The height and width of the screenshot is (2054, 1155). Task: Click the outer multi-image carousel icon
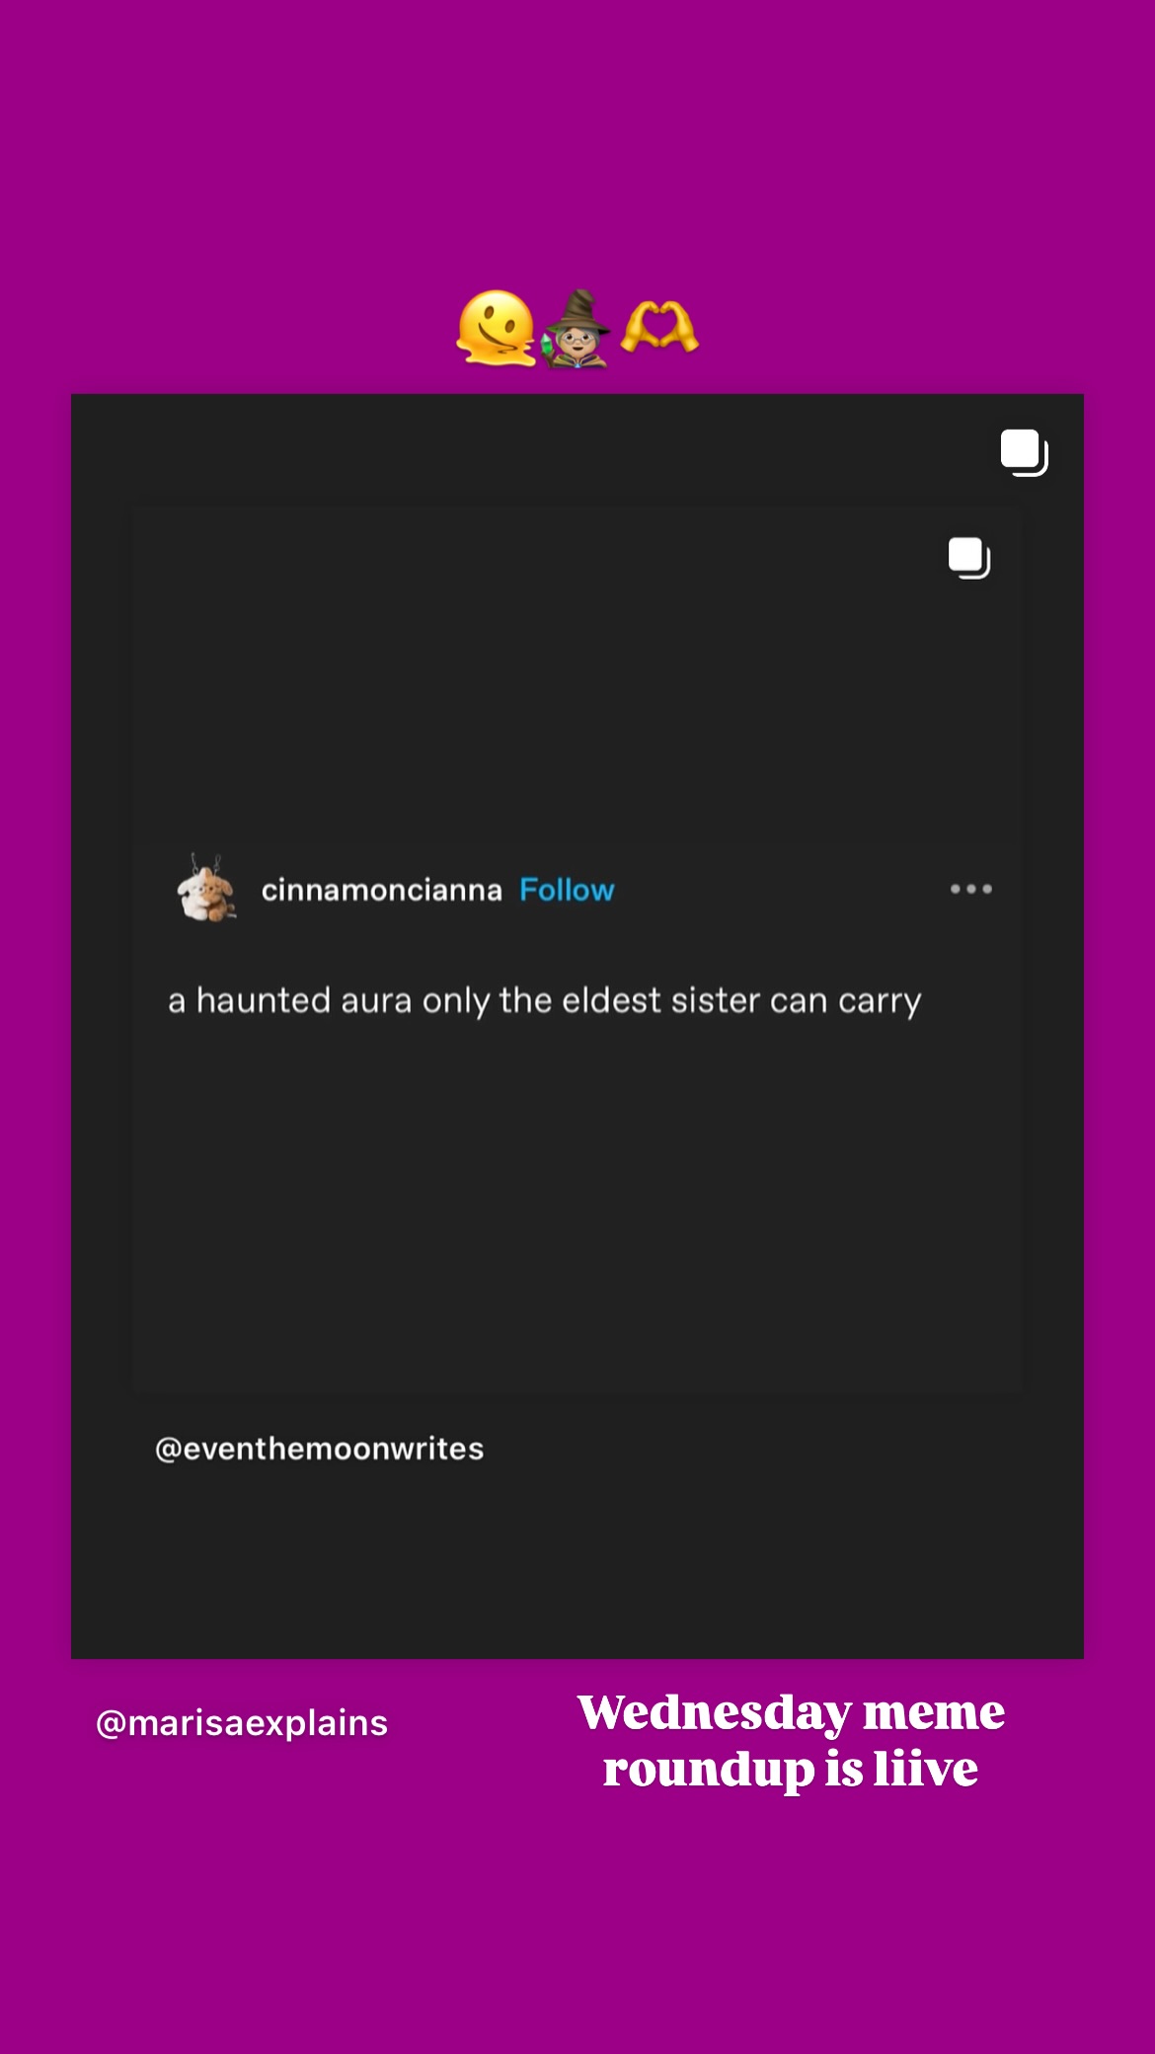click(x=1024, y=452)
